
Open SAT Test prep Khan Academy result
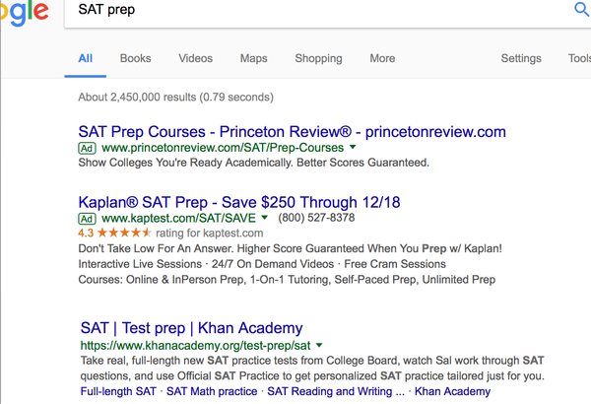191,328
